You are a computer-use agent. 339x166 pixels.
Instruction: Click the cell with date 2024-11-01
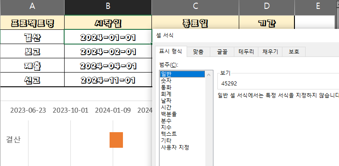(108, 80)
